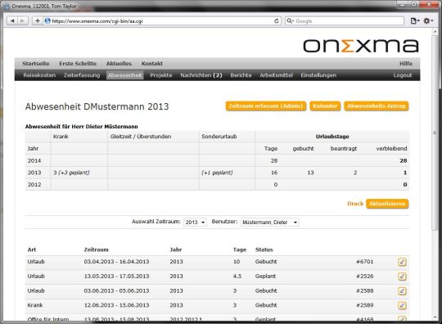Click Gleitzeit / Überstunden header
This screenshot has height=324, width=442.
coord(141,137)
